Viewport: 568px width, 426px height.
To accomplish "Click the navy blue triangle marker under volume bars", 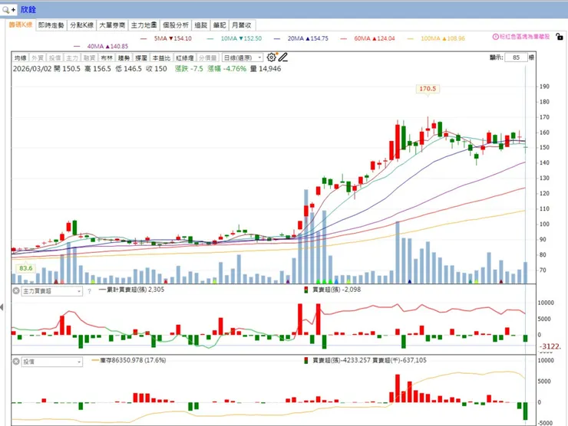I will pos(410,281).
